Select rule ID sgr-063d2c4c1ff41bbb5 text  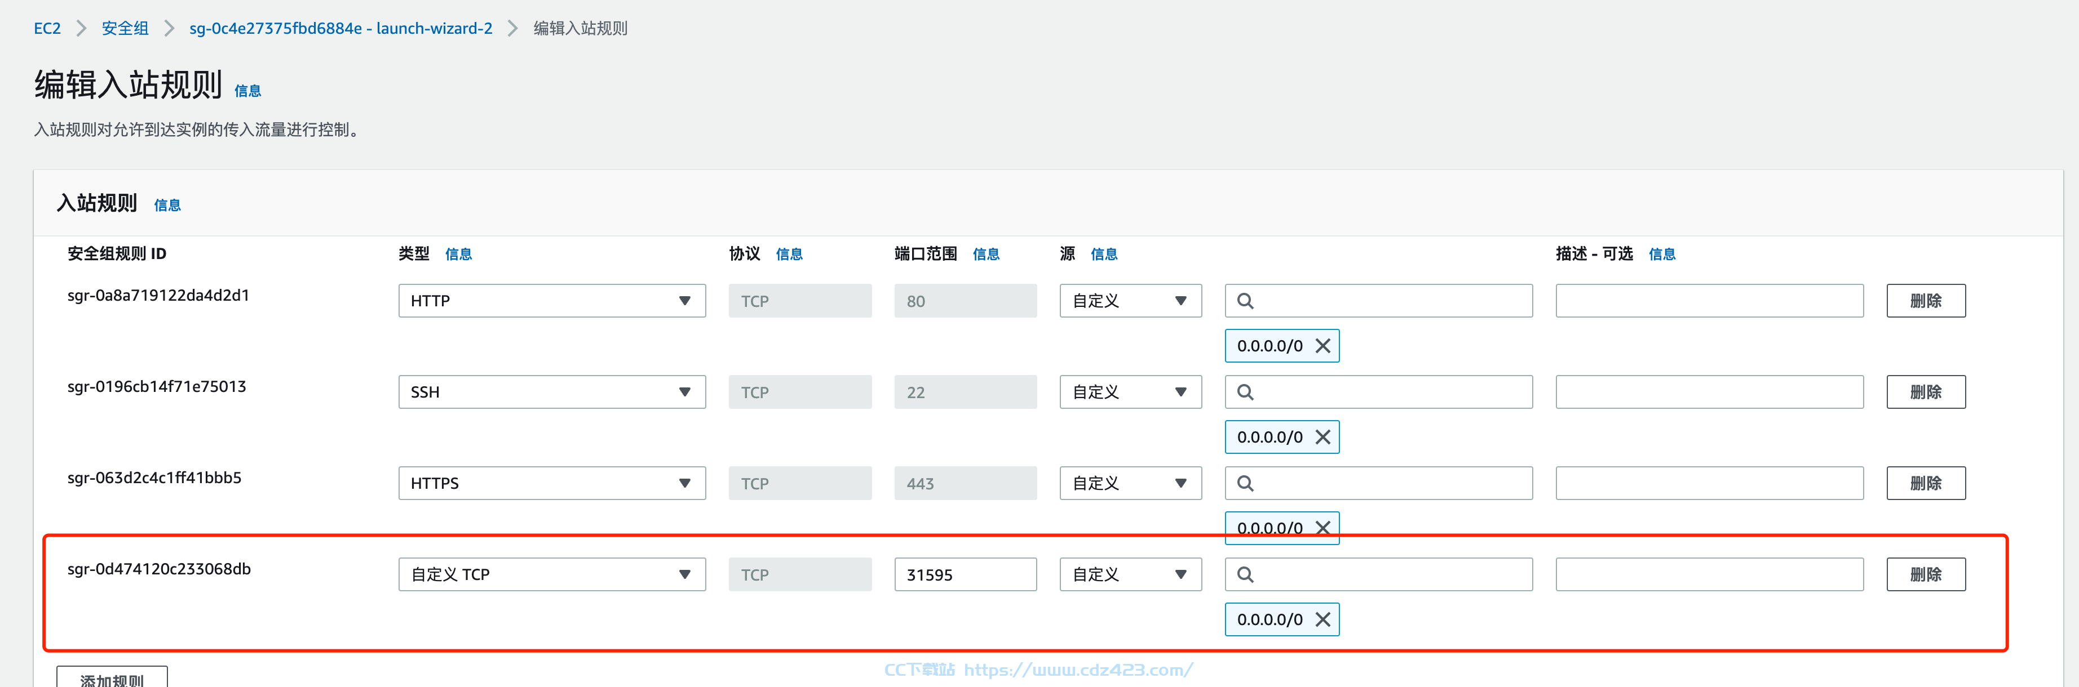pos(154,478)
